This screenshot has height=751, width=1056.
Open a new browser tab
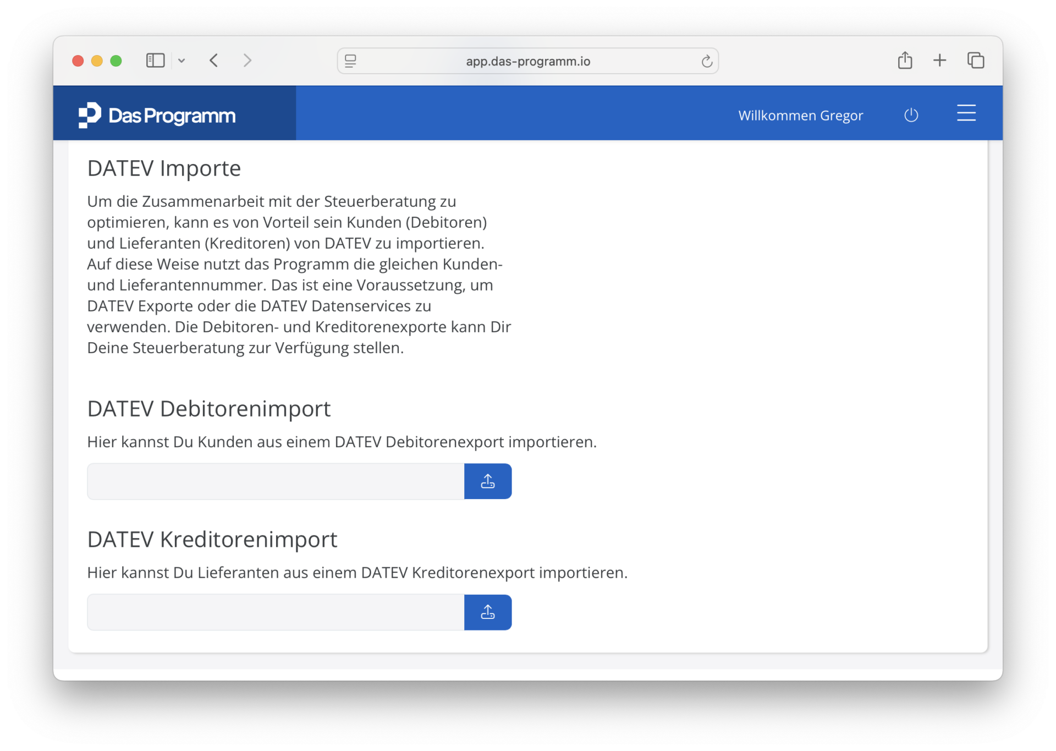940,61
